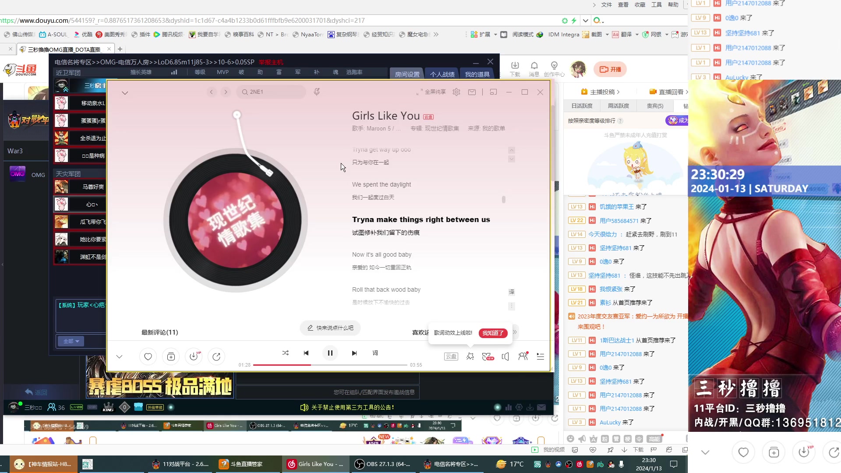Shift lyrics earlier with up arrow
The width and height of the screenshot is (841, 473).
click(511, 150)
